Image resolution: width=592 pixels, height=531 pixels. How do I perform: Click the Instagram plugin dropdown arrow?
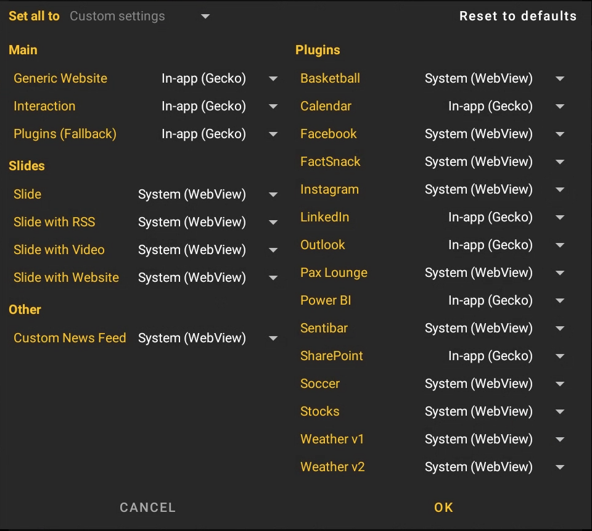tap(560, 190)
